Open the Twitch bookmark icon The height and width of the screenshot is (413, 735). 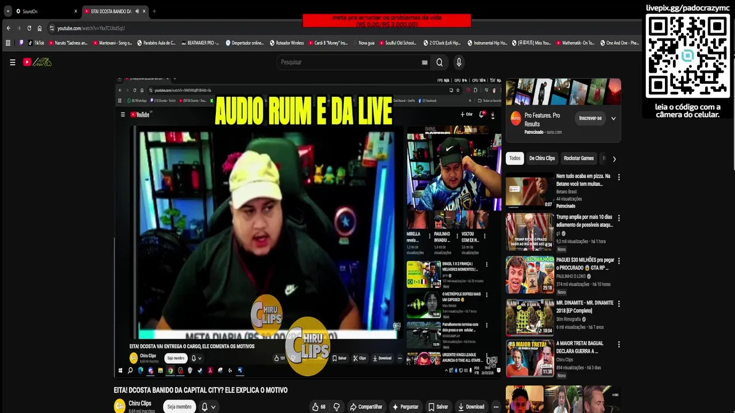(21, 42)
